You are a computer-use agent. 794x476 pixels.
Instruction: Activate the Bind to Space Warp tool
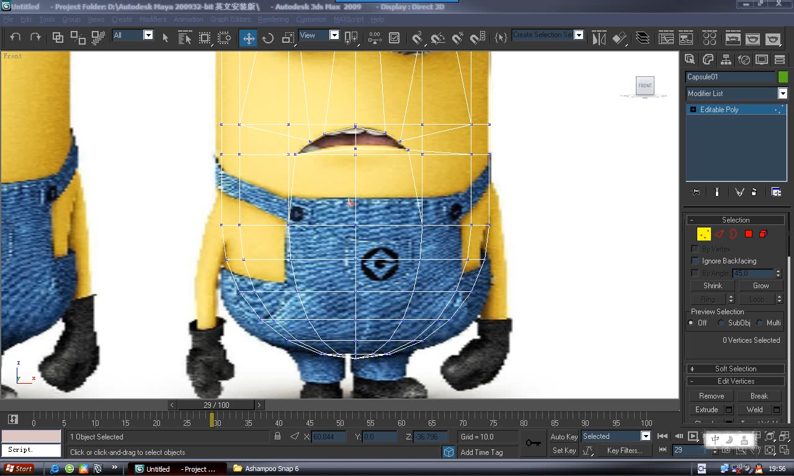click(x=98, y=37)
